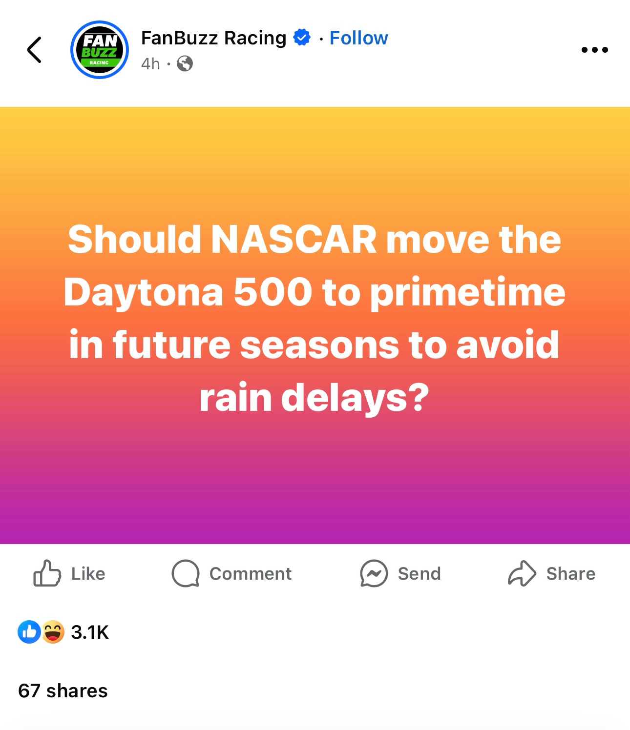Tap the Share text label
This screenshot has height=730, width=630.
tap(570, 574)
